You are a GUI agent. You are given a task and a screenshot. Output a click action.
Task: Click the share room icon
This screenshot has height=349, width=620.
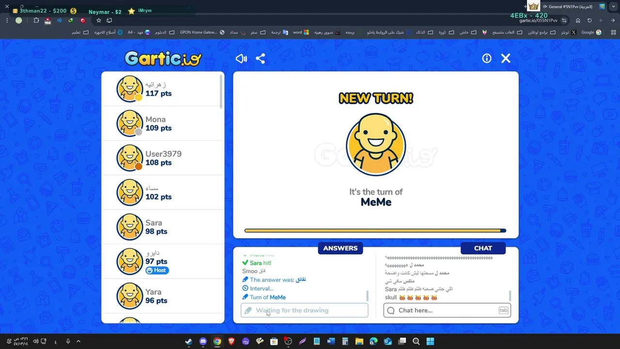261,59
